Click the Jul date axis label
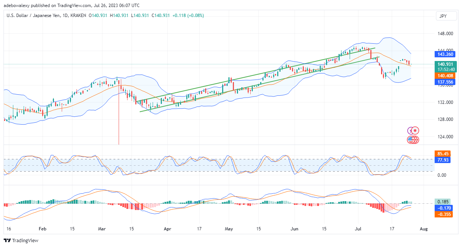Screen dimensions: 462x247 point(359,229)
